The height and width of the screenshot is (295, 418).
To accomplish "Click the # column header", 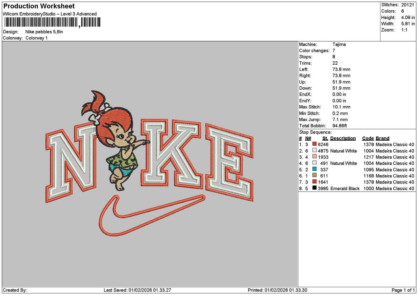I will pyautogui.click(x=300, y=138).
